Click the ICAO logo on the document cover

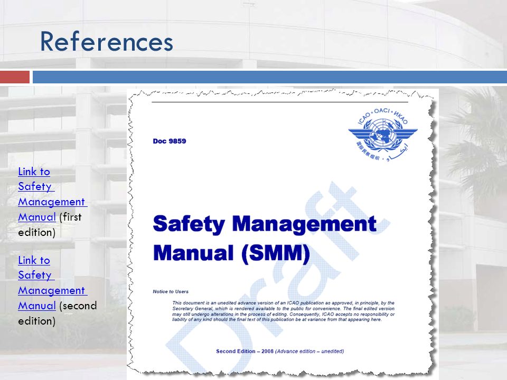tap(383, 135)
